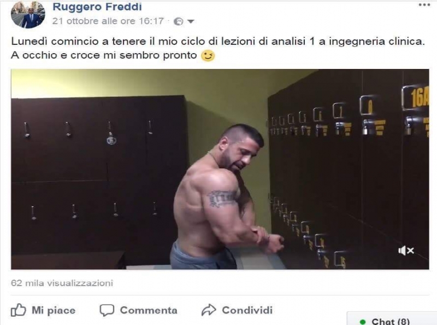Open Ruggero Freddi's profile picture

click(x=28, y=15)
